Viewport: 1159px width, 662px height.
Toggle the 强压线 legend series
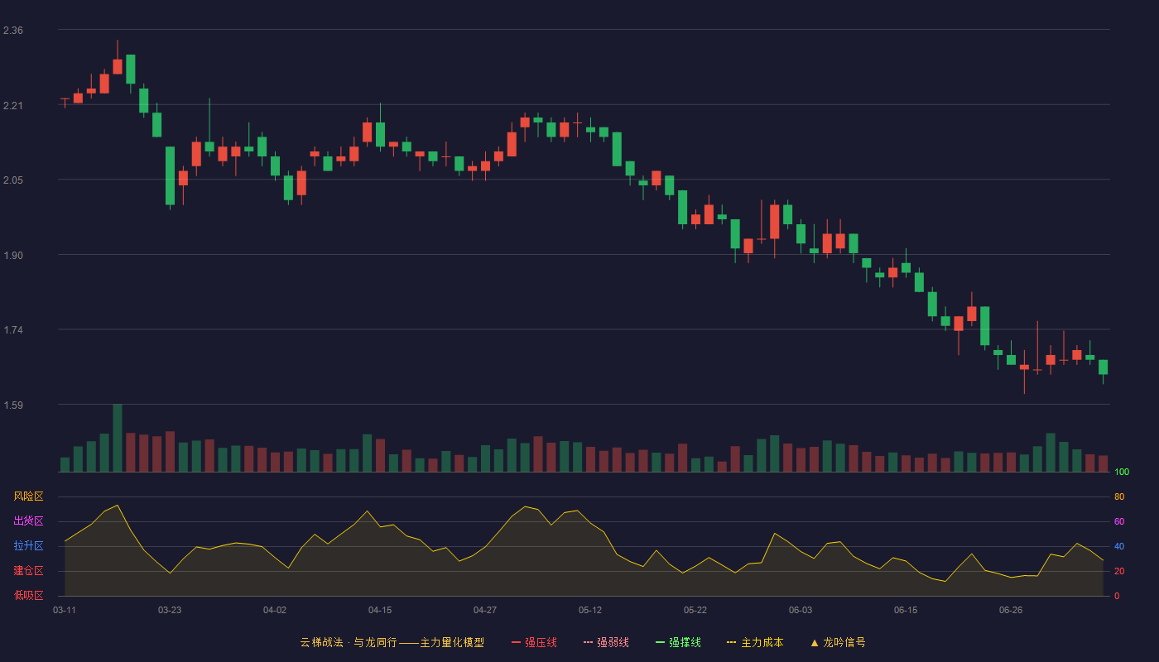tap(534, 642)
